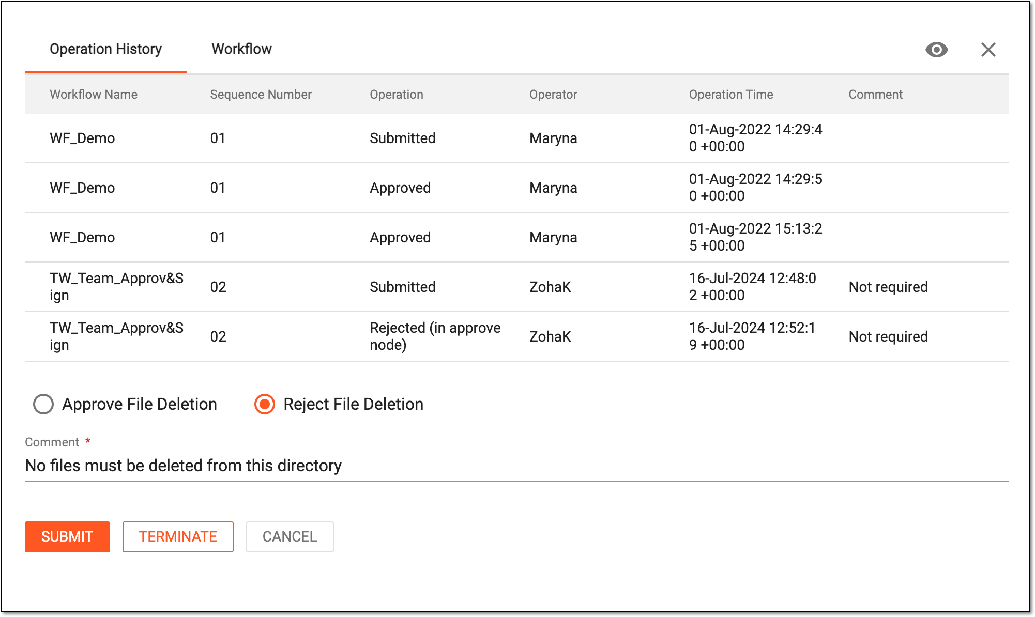Switch to the Workflow tab
Image resolution: width=1035 pixels, height=617 pixels.
[241, 49]
